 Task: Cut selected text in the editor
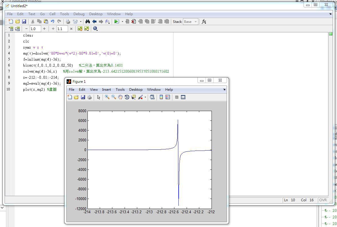tap(33, 21)
